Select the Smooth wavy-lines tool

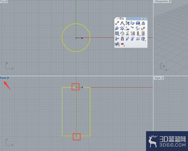pyautogui.click(x=138, y=39)
